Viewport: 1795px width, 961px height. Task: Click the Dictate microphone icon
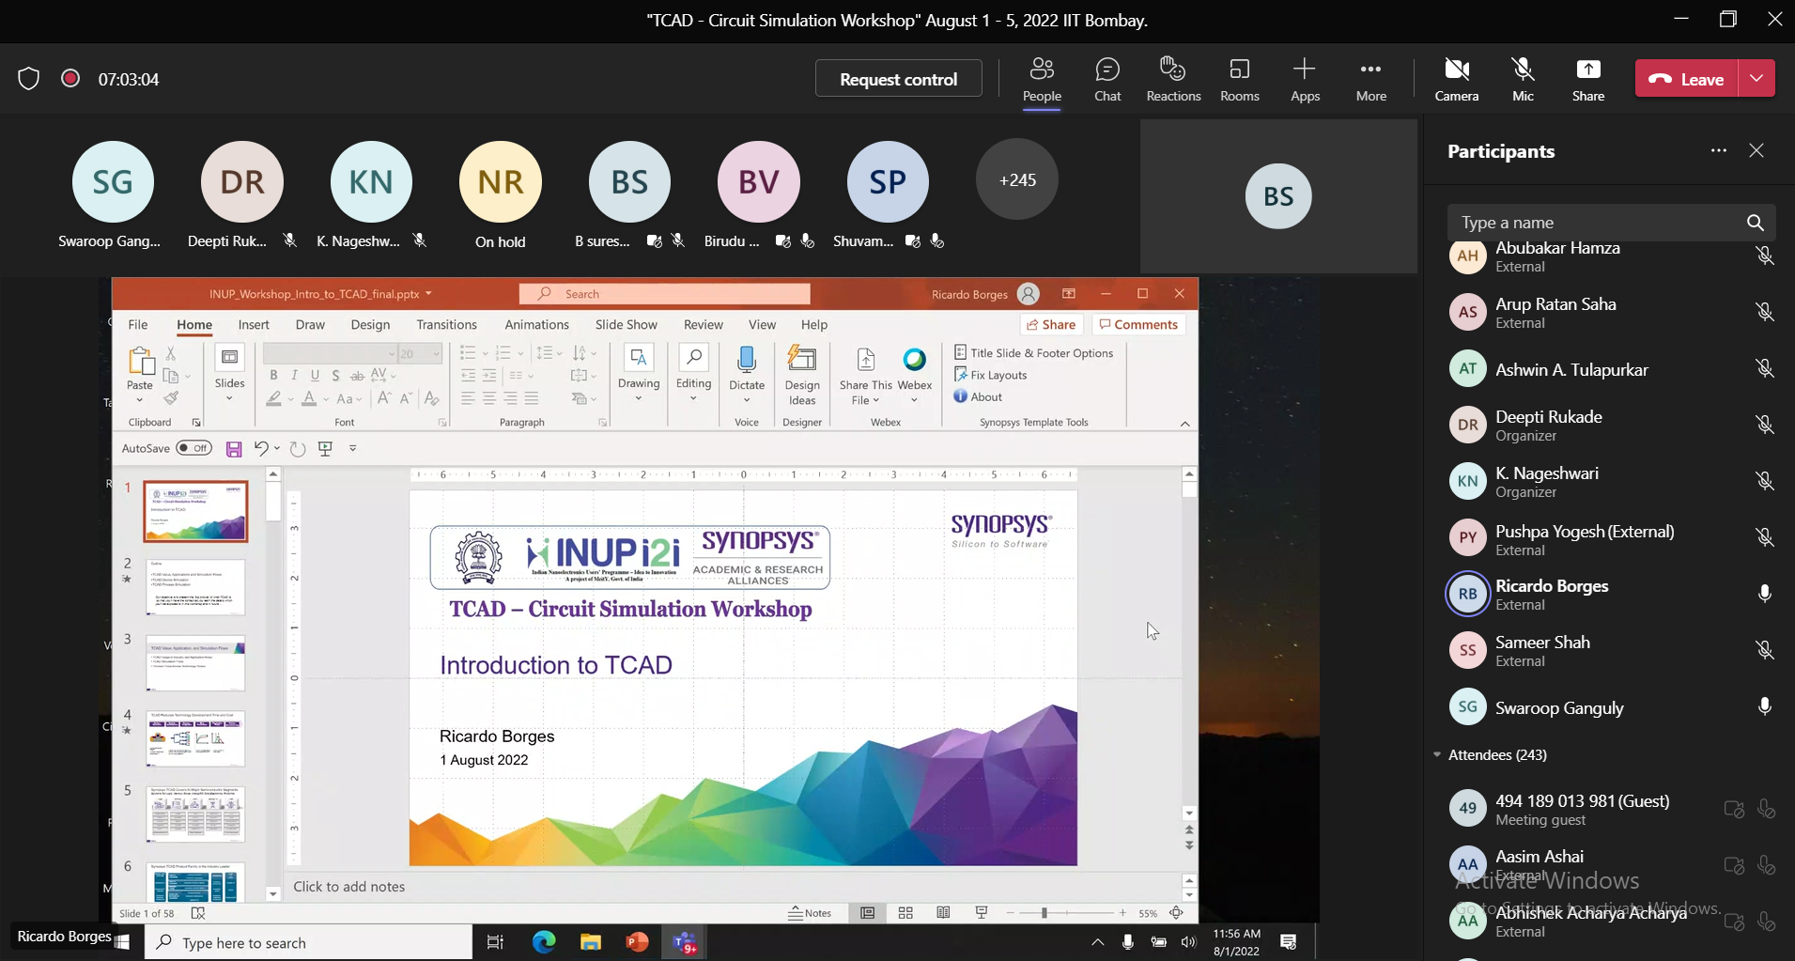[747, 360]
